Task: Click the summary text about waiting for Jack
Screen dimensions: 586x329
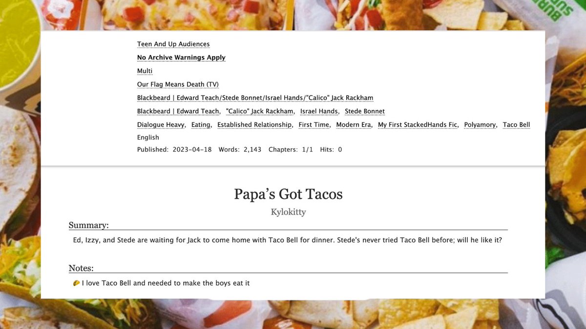Action: [x=287, y=240]
